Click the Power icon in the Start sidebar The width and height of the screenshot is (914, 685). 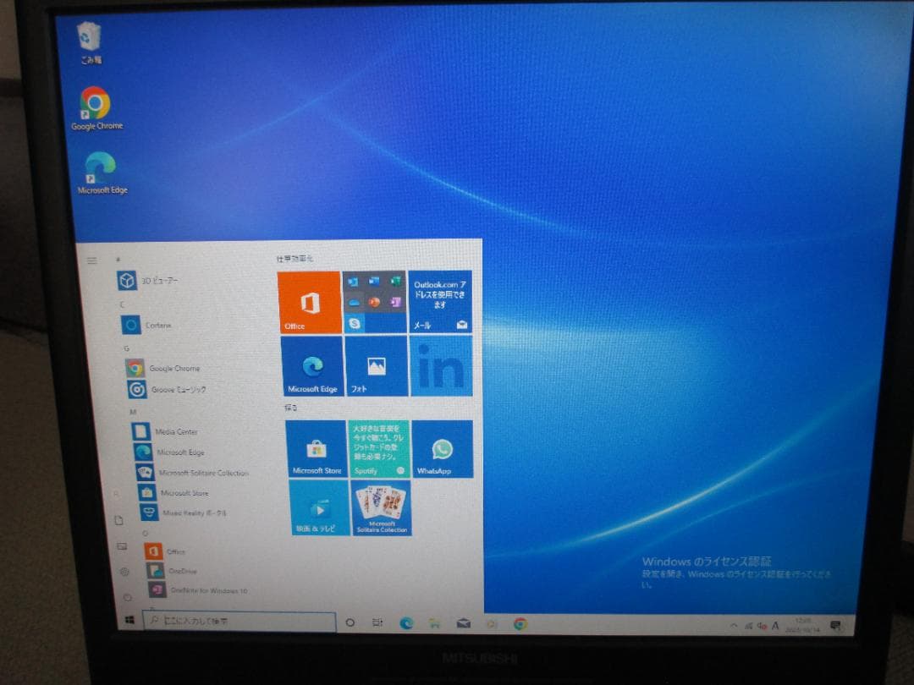click(128, 596)
